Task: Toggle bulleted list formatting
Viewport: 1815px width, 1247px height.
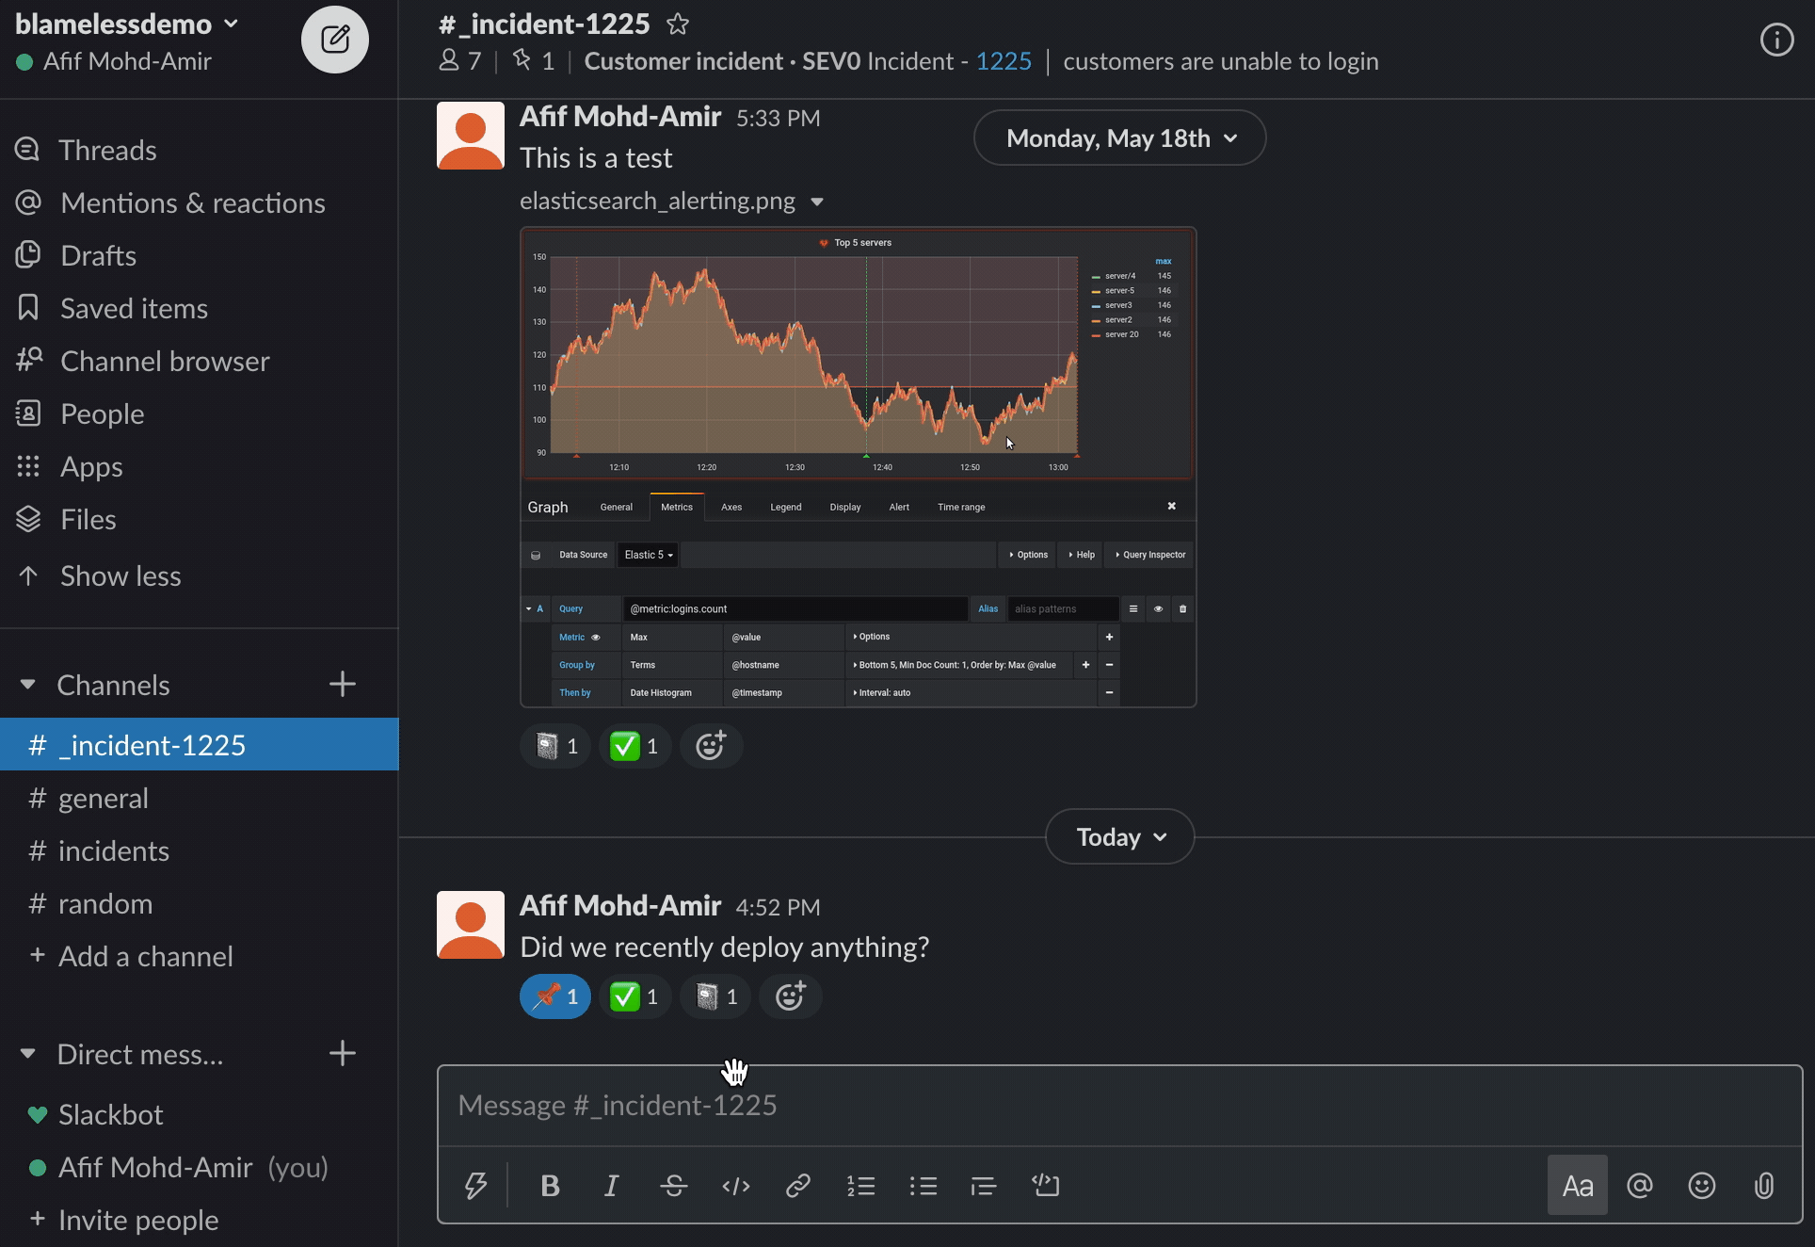Action: [923, 1185]
